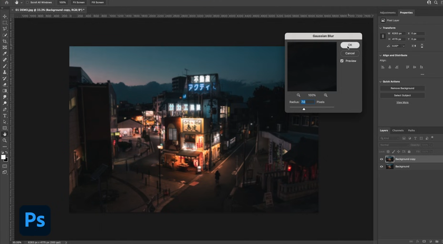The width and height of the screenshot is (443, 244).
Task: Add a layer mask at panel bottom
Action: click(x=424, y=241)
